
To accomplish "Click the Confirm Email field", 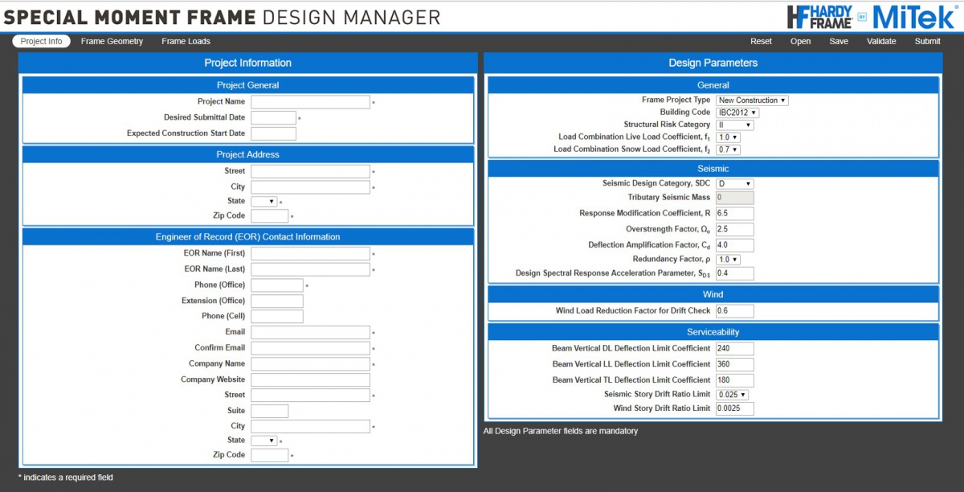I will point(310,348).
